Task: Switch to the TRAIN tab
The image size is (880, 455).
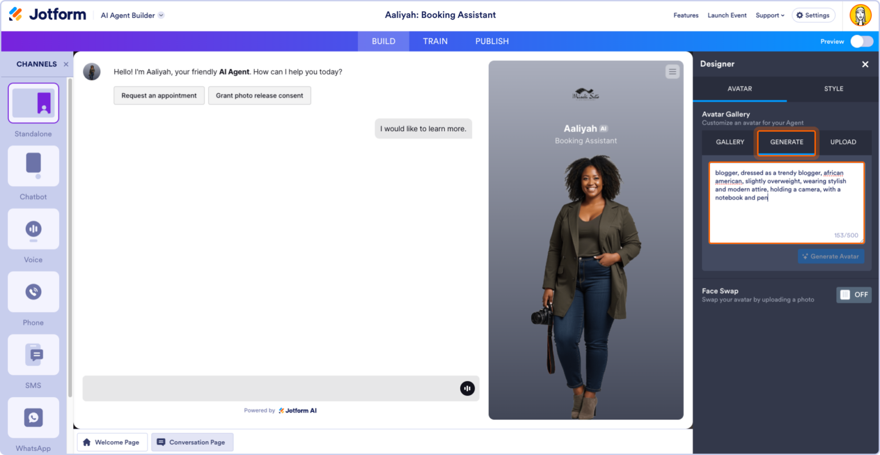Action: (435, 41)
